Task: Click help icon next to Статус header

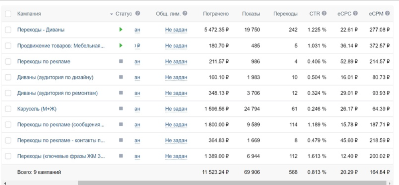Action: (x=138, y=13)
